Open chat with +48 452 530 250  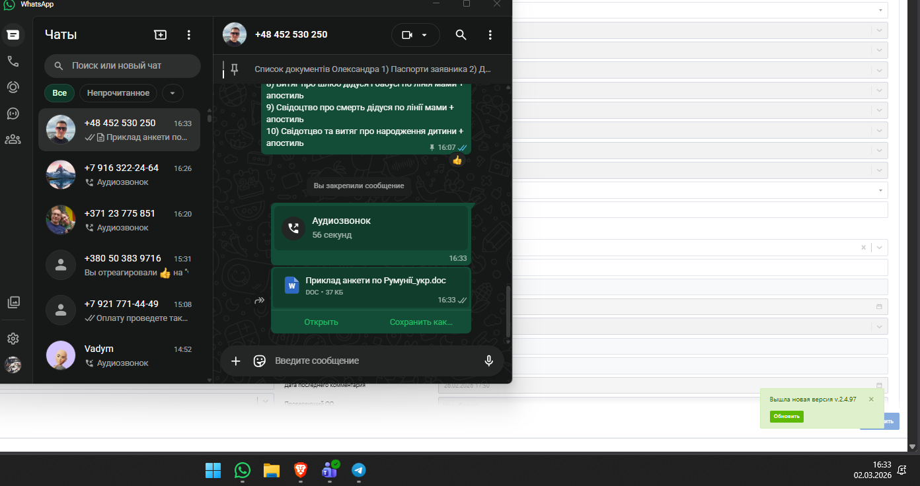tap(120, 130)
